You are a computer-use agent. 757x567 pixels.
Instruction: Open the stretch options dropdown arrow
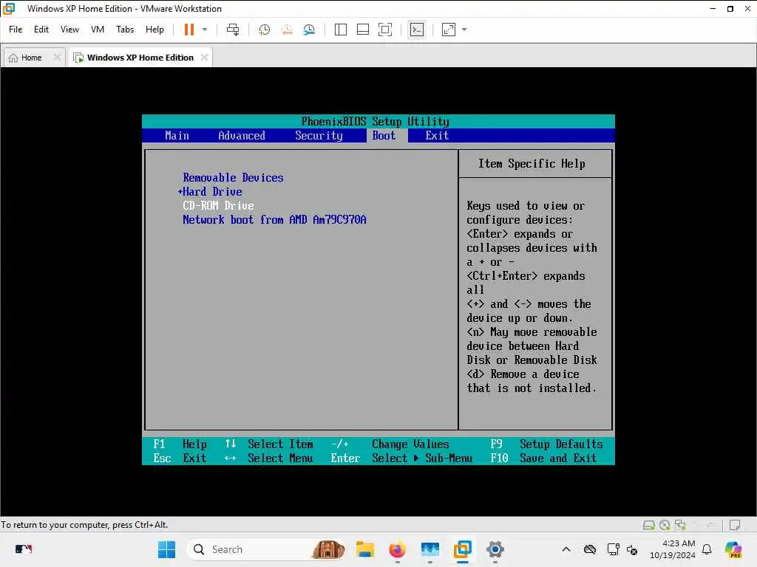pos(464,30)
